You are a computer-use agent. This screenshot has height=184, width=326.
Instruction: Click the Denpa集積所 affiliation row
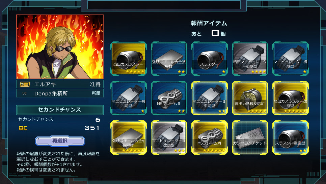pos(60,93)
